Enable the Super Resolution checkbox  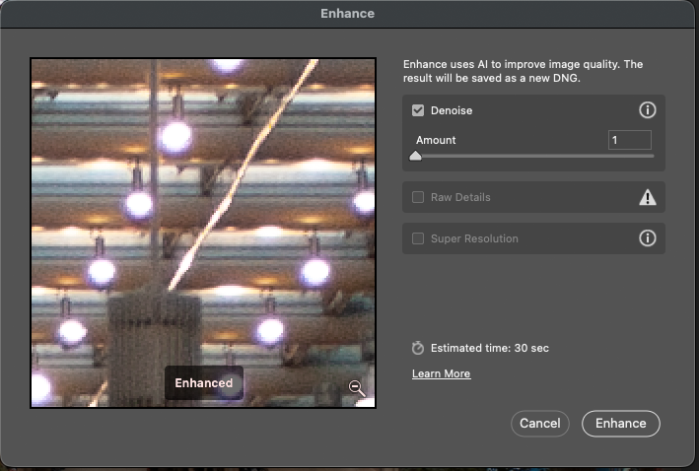point(418,238)
